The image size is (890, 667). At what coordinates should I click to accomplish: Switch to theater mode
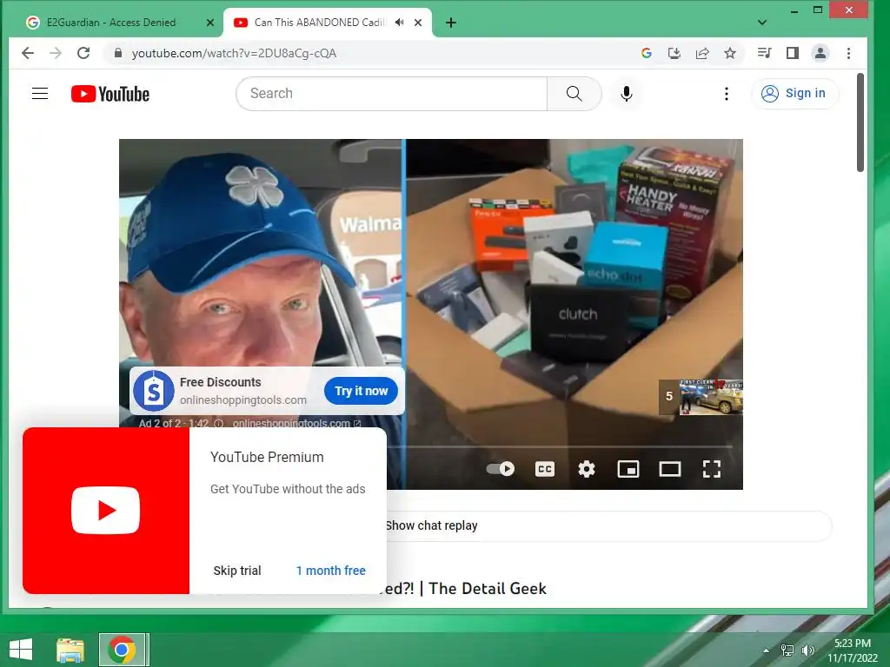click(670, 469)
